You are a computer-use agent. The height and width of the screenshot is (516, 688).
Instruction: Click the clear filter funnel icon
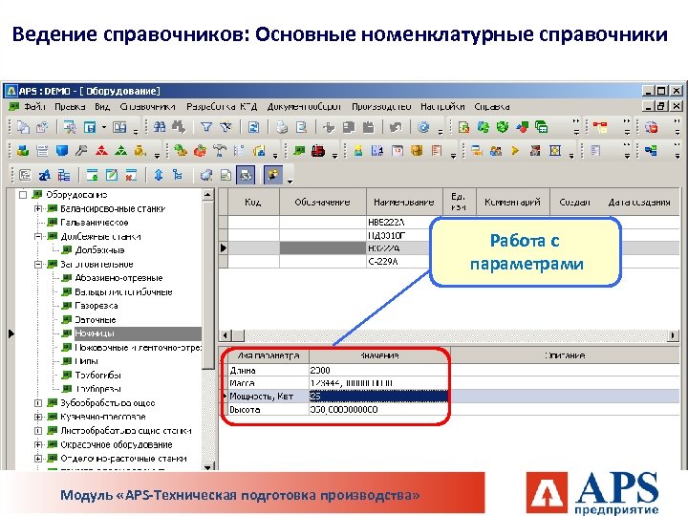coord(226,127)
